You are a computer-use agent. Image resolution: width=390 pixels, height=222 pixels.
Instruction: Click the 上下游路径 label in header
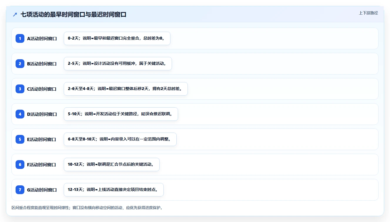coord(368,13)
